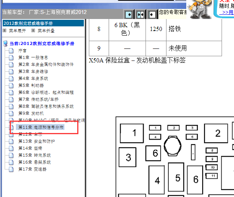234x197 pixels.
Task: Click the left-arrow panel icon in the toolbar
Action: pos(152,14)
